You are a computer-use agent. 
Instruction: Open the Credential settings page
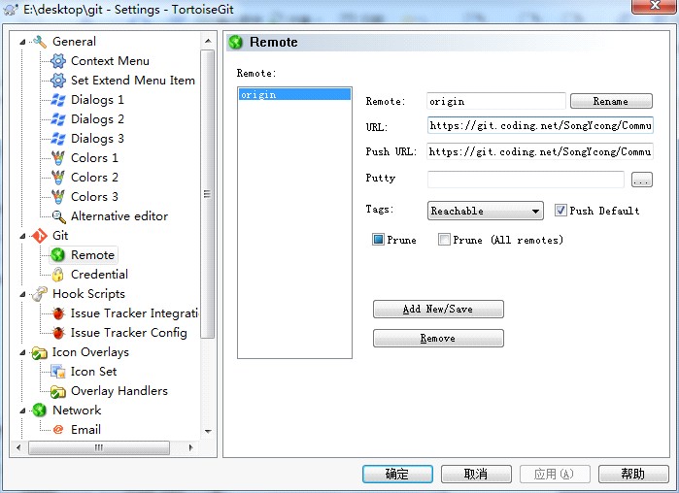99,275
